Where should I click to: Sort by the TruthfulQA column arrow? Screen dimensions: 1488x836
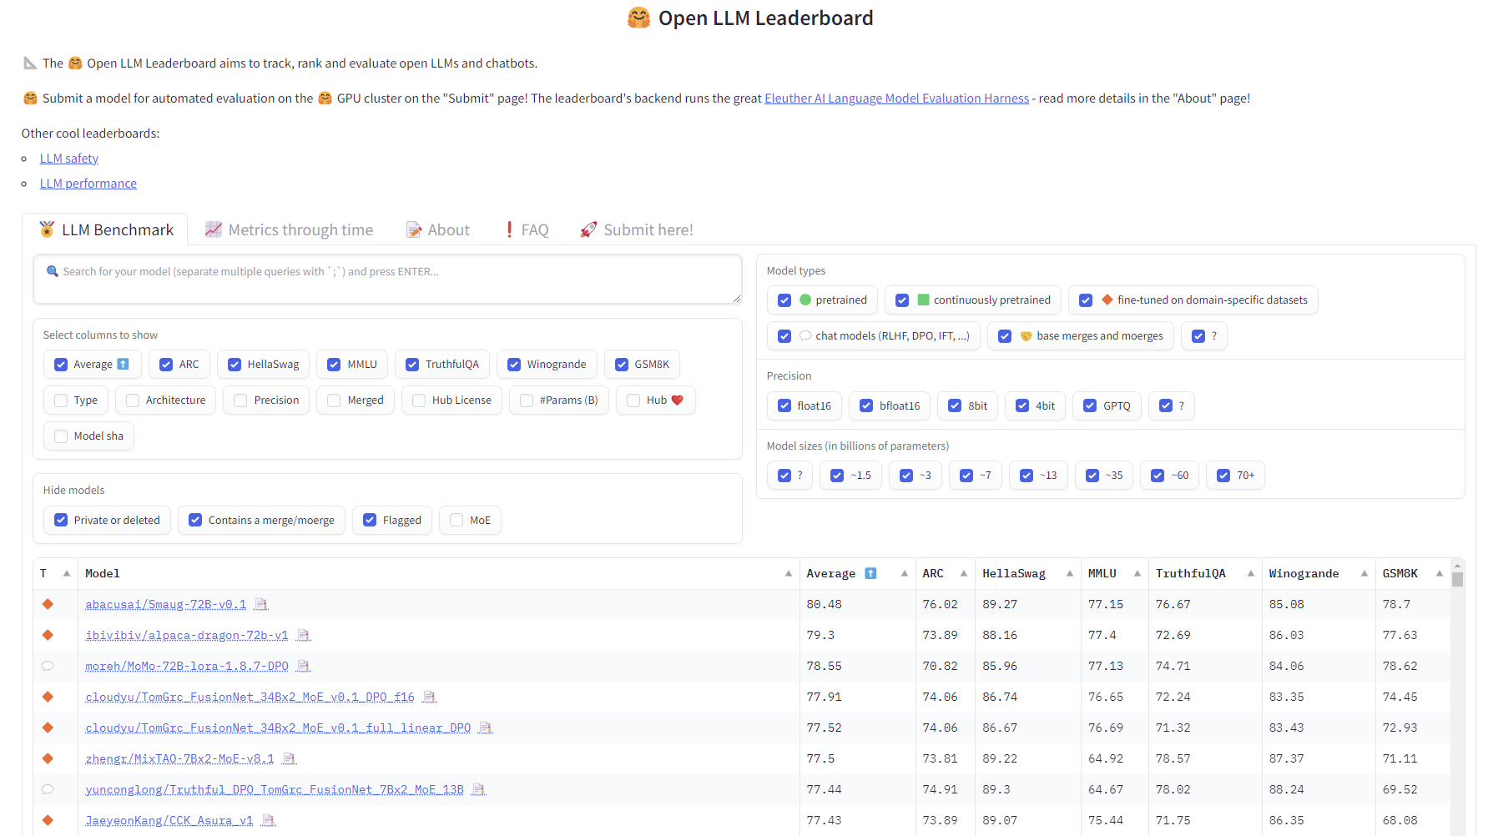[x=1251, y=573]
